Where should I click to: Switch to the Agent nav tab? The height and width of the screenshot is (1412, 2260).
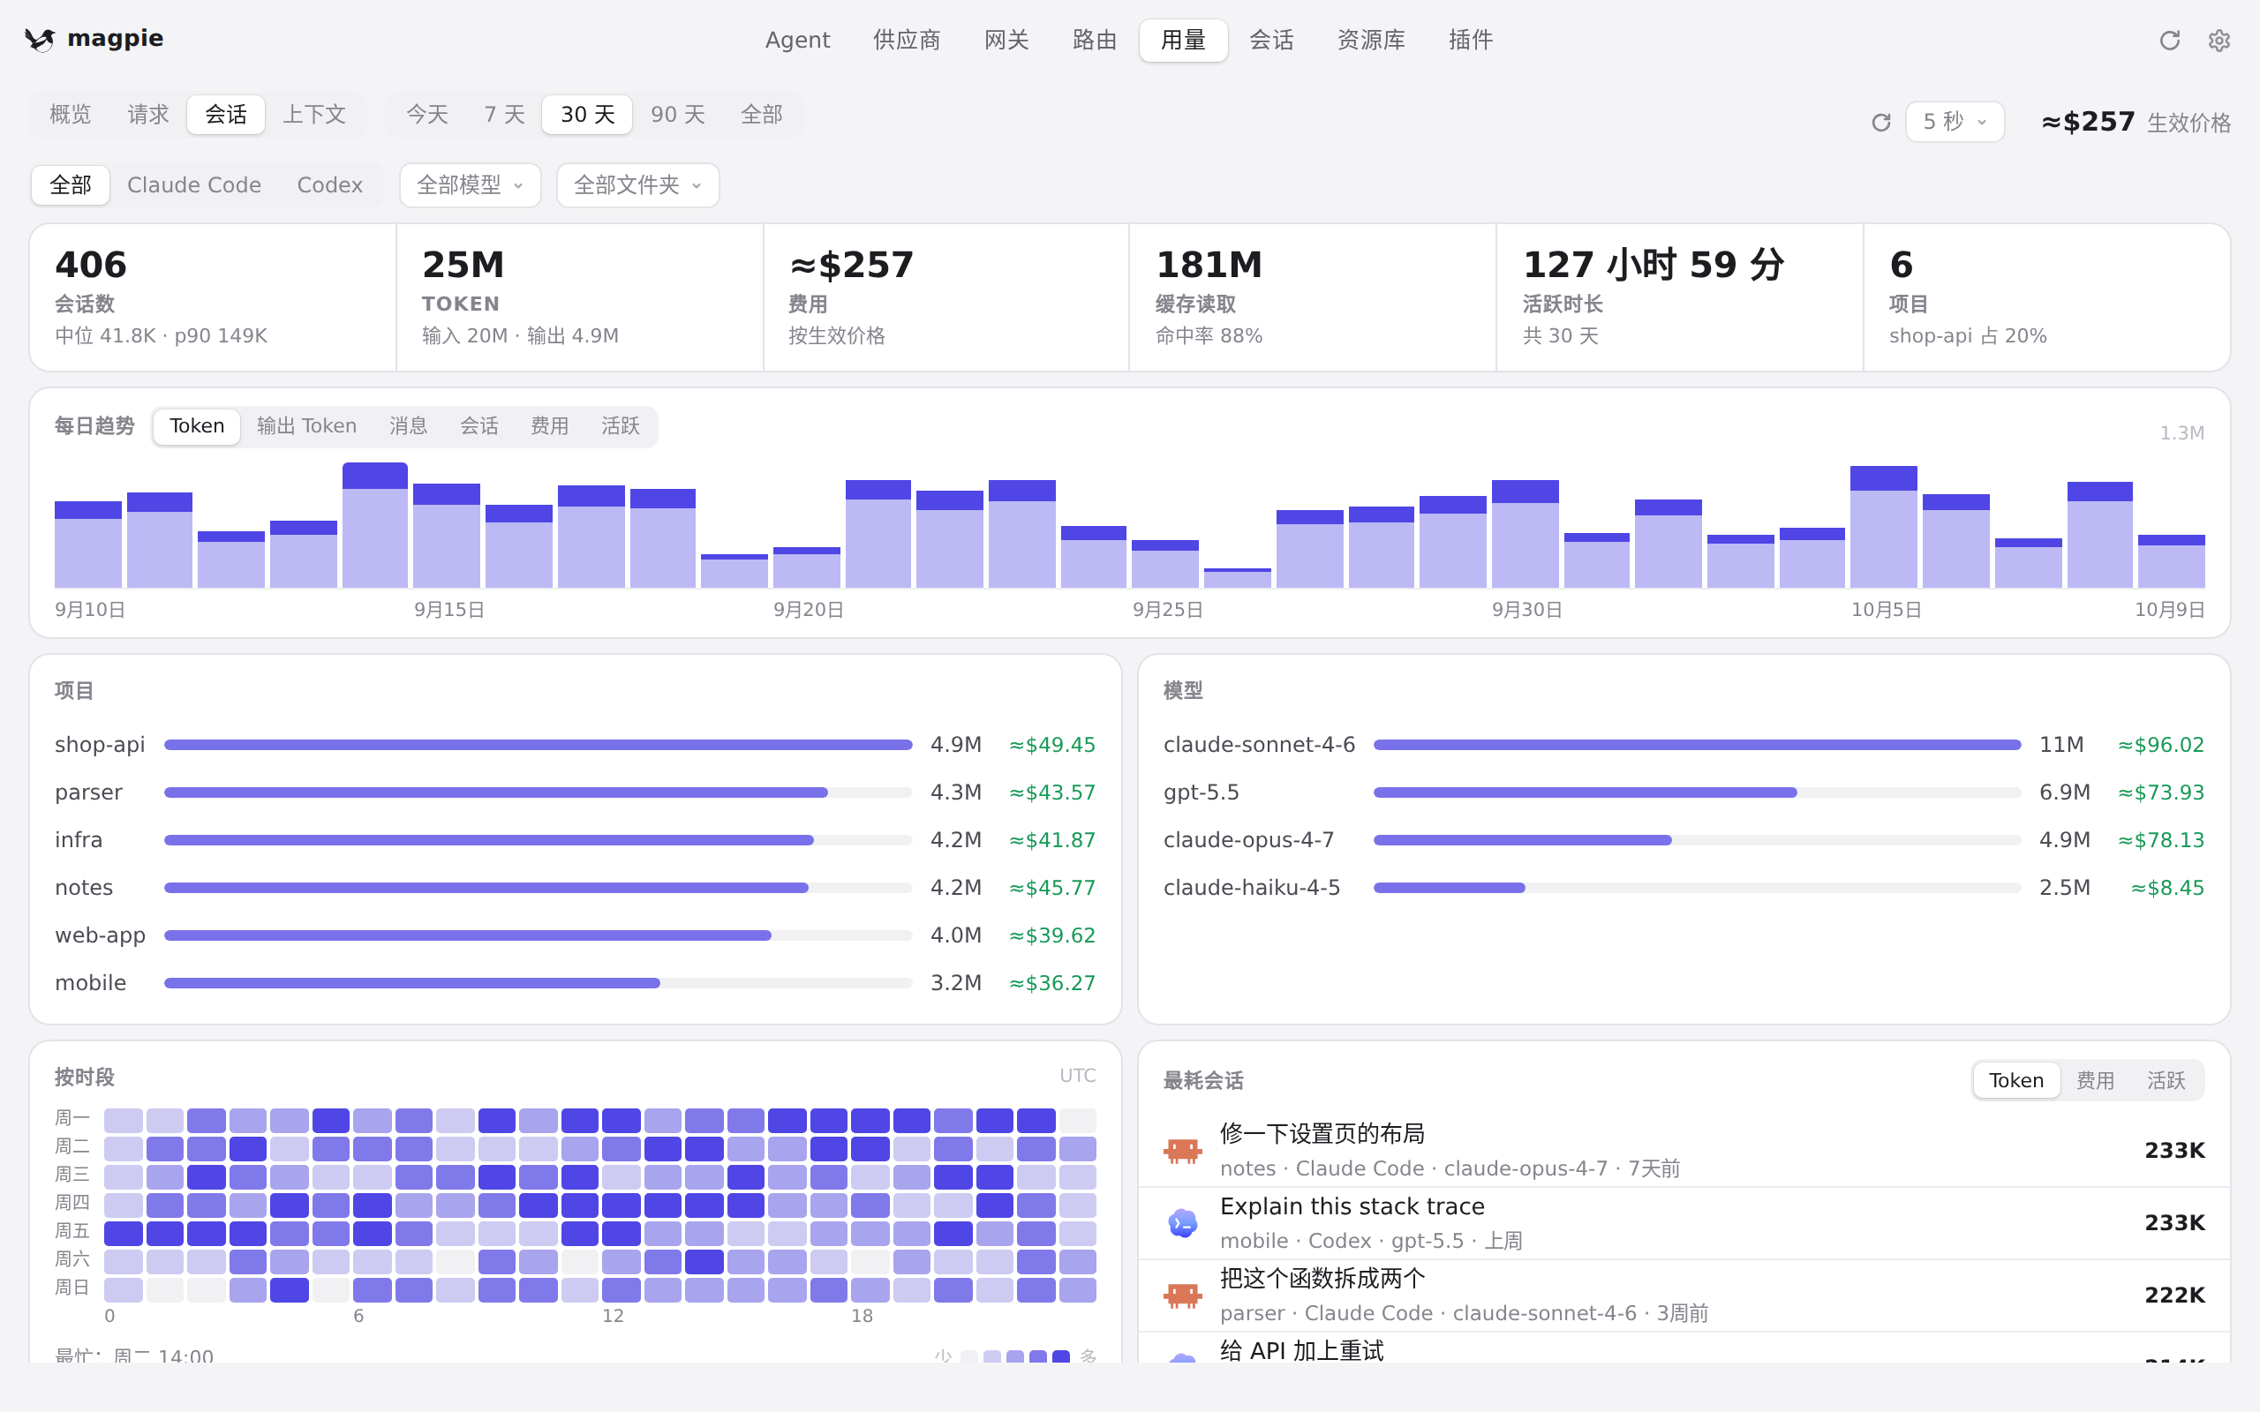[x=797, y=41]
